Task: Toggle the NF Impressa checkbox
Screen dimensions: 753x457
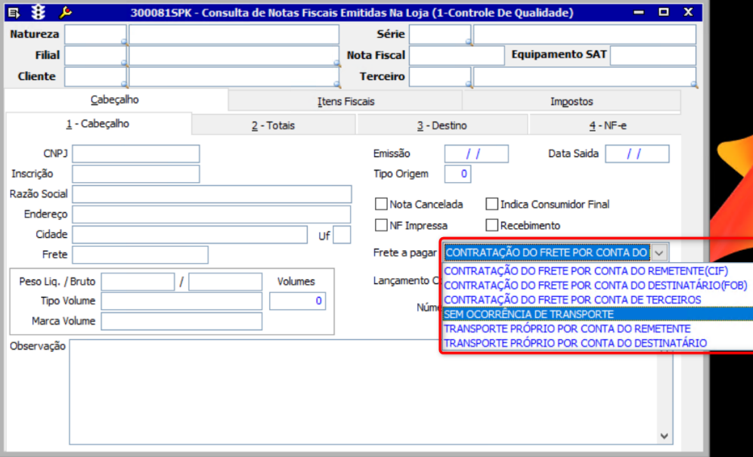Action: tap(381, 224)
